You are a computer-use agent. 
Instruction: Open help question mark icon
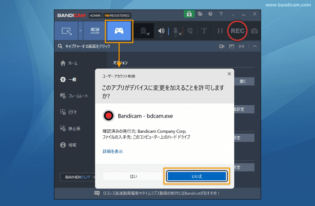tap(221, 14)
